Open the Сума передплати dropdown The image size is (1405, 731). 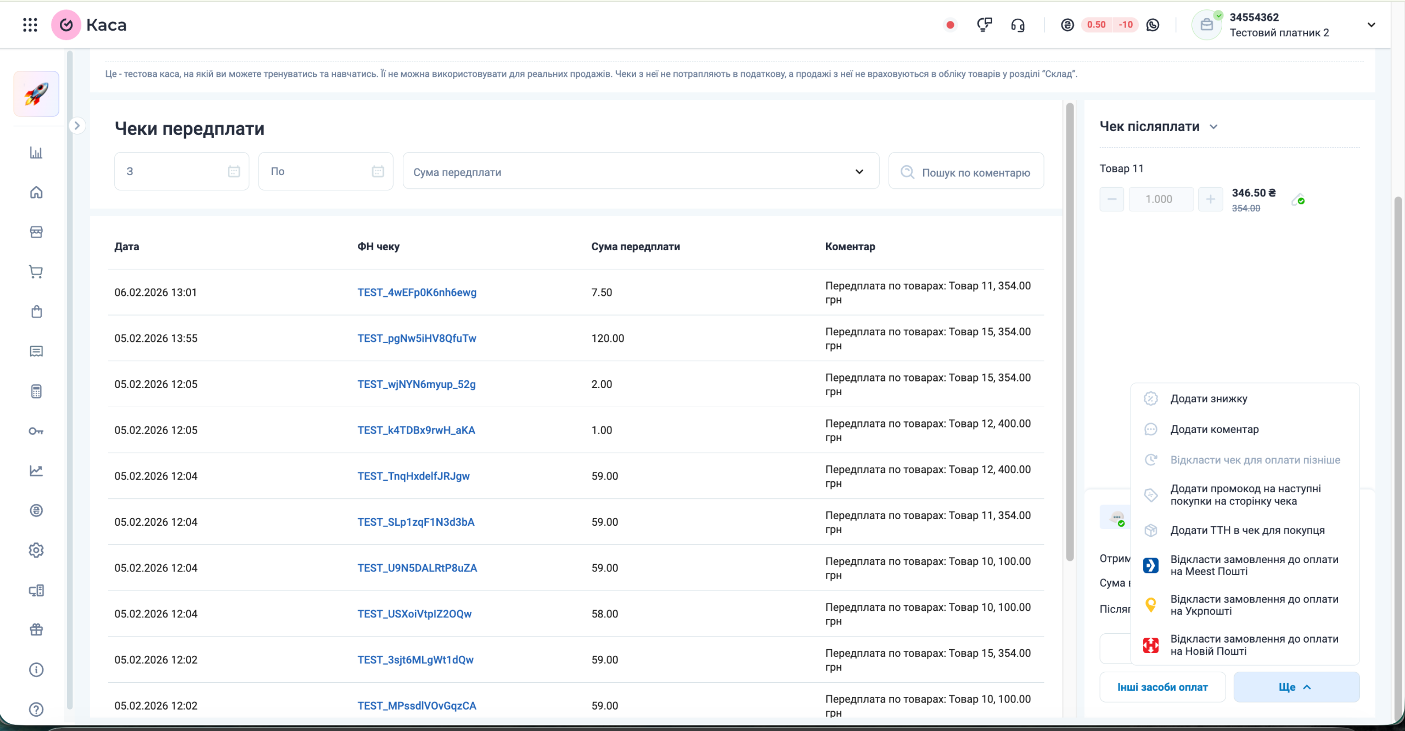pos(640,172)
